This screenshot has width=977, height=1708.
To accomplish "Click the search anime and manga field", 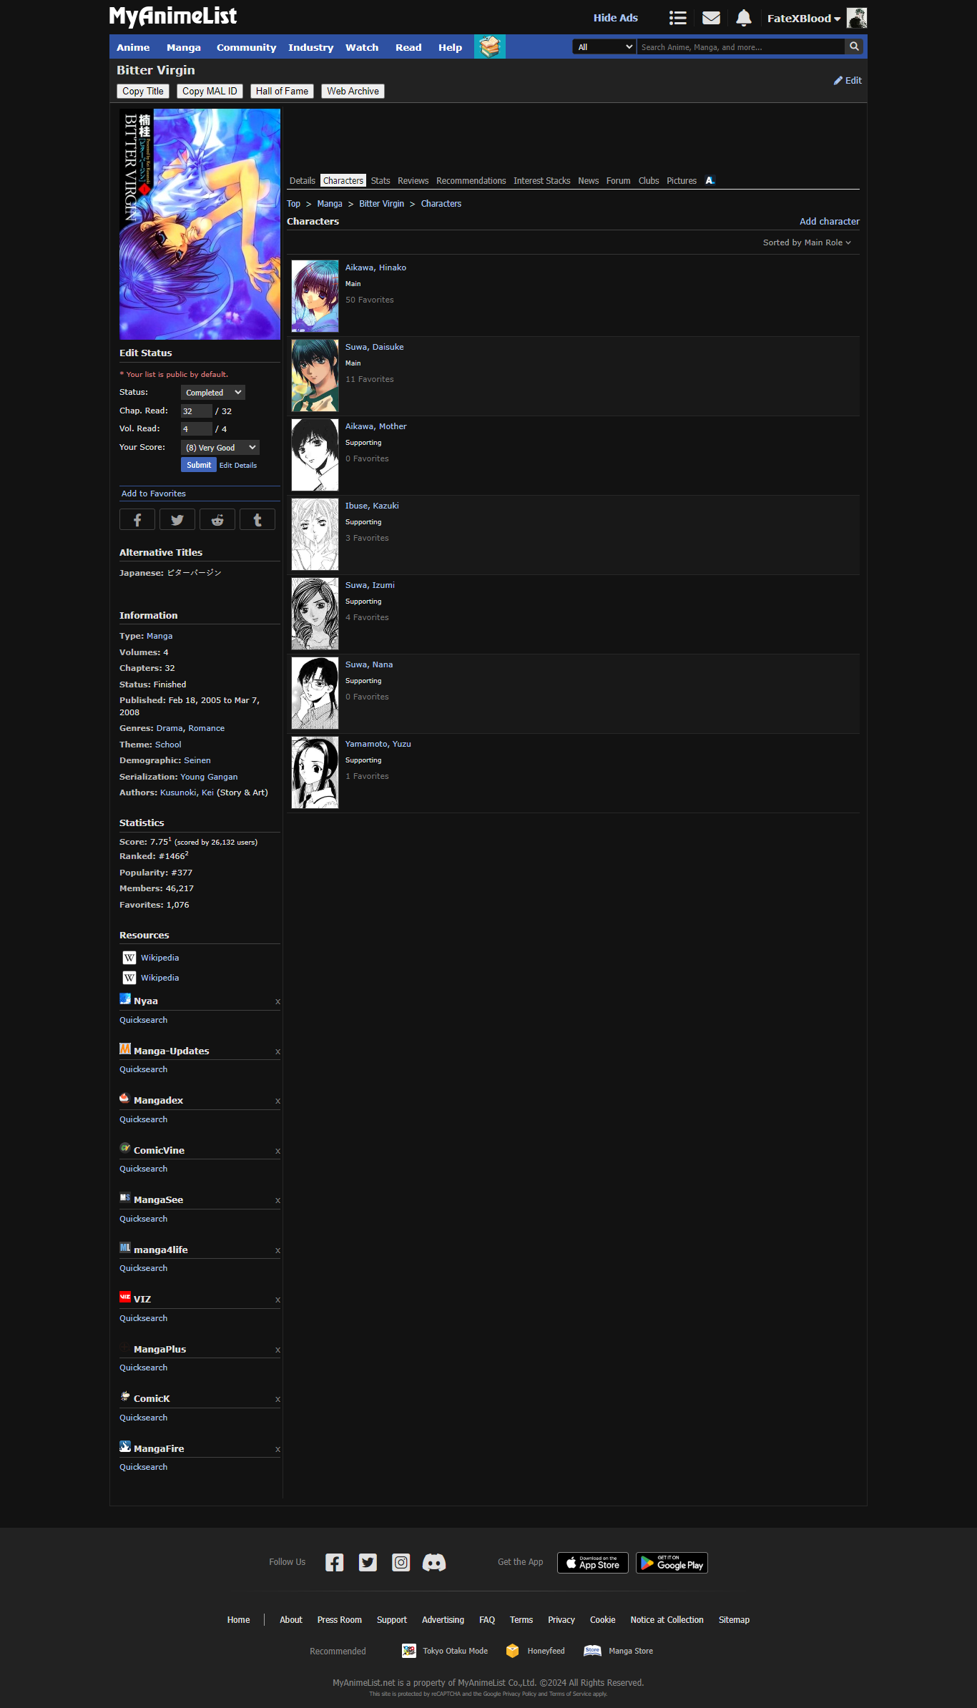I will tap(741, 47).
